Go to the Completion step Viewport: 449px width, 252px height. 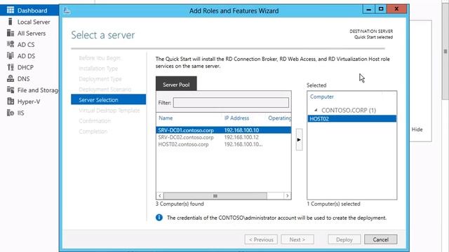point(93,132)
